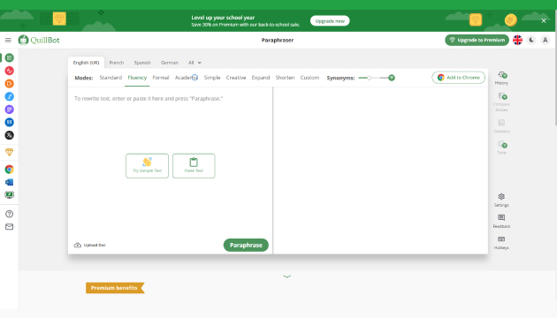Open the desktop app monitor sidebar icon
557x318 pixels.
(9, 195)
